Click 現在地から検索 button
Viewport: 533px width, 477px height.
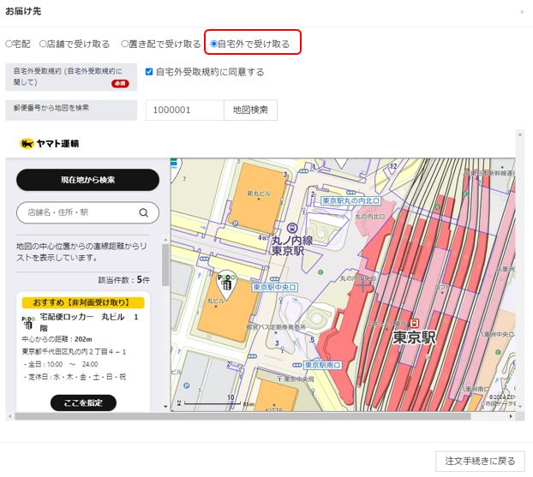87,180
